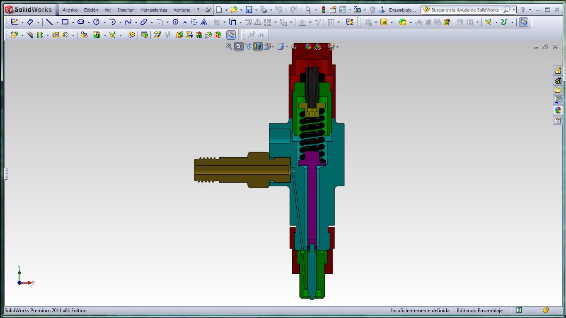Toggle the highlighted measure tool in assembly toolbar
566x318 pixels.
click(231, 35)
